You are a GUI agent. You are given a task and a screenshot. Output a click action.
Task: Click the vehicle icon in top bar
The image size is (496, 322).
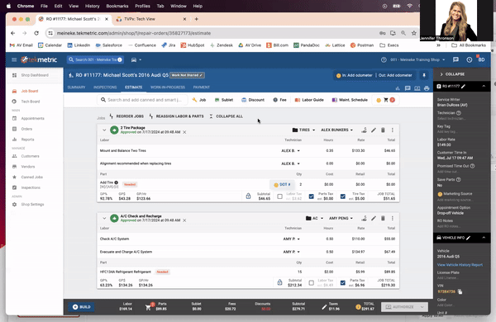pyautogui.click(x=134, y=59)
